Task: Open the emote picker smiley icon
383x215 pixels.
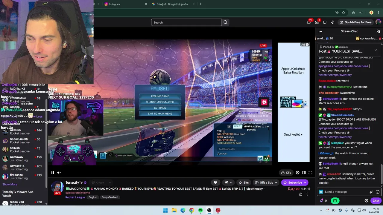Action: (378, 192)
